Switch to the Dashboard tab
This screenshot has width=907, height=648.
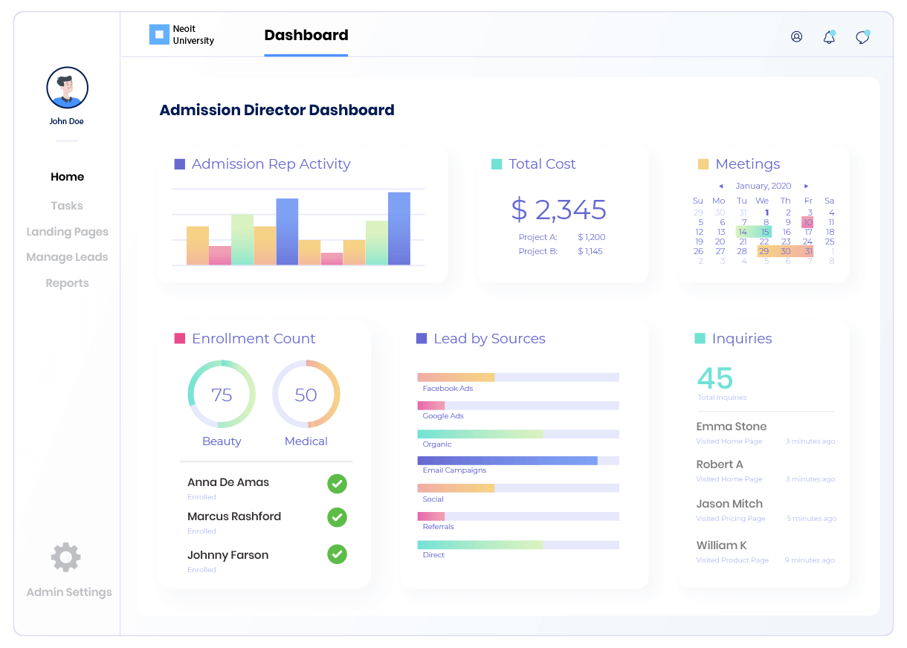[306, 36]
